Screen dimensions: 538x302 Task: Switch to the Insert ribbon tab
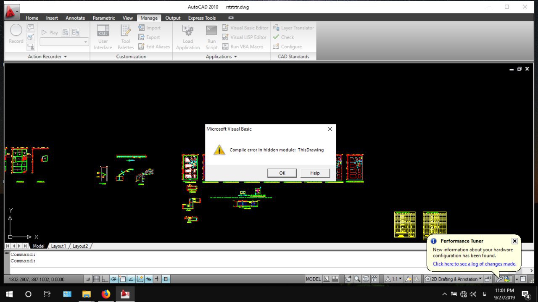pos(52,18)
